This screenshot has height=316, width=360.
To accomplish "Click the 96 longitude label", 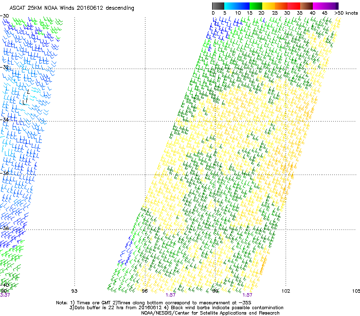I will pos(144,291).
